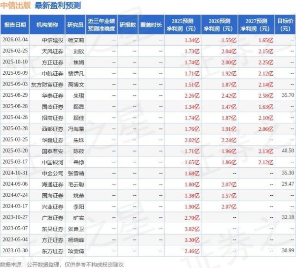Click institution 国泰君安

tap(52, 151)
